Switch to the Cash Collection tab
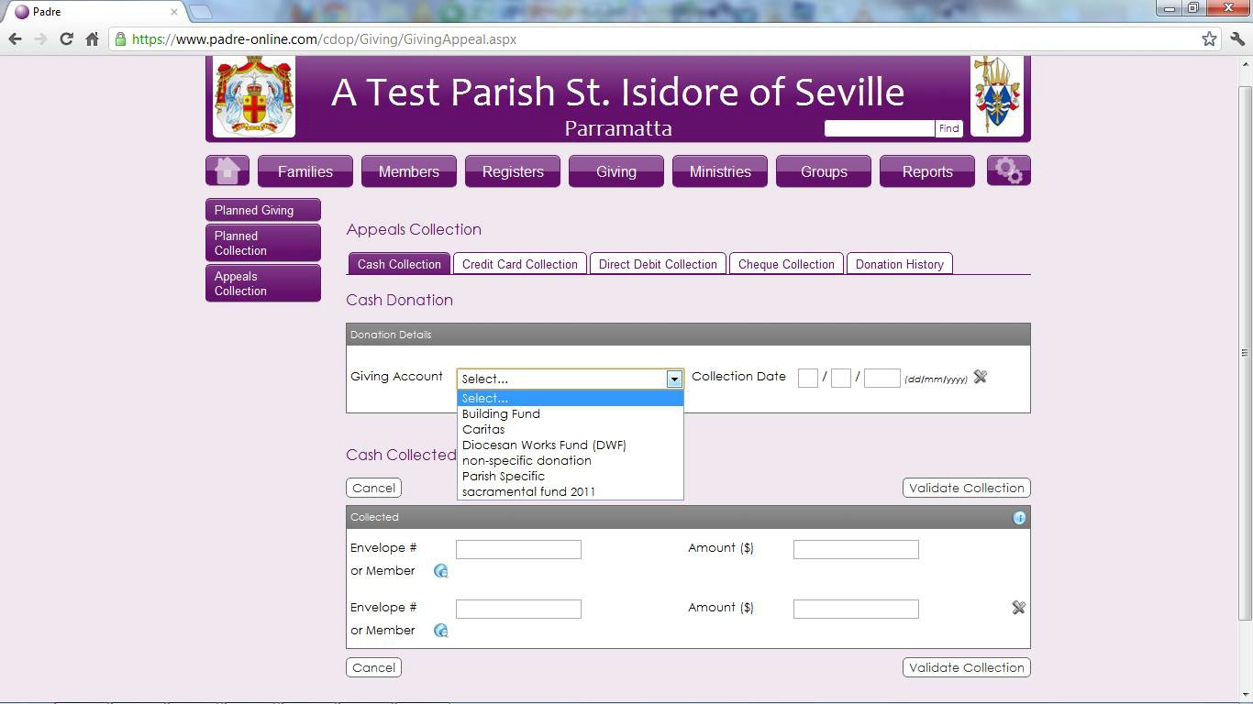 399,264
